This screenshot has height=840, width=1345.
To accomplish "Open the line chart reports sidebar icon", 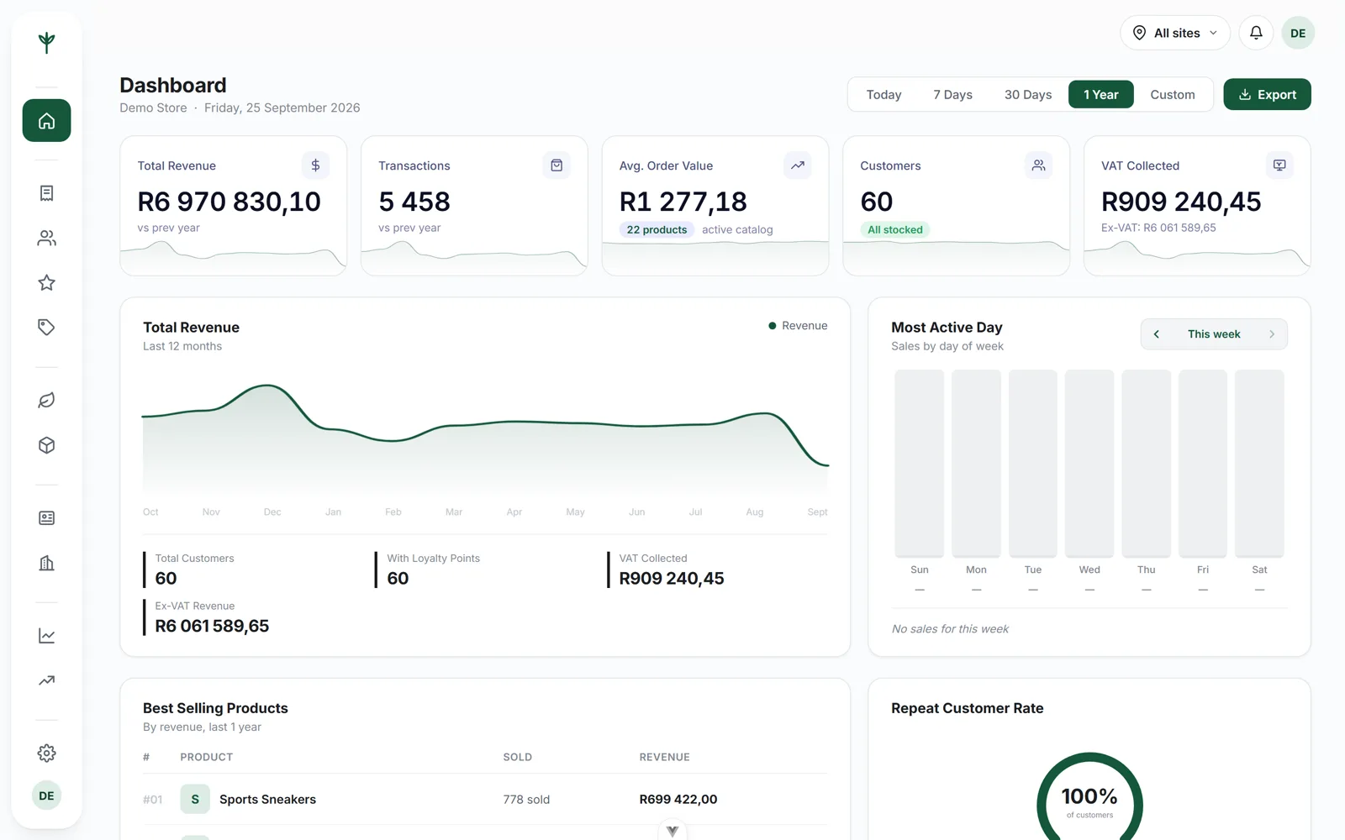I will click(x=46, y=636).
